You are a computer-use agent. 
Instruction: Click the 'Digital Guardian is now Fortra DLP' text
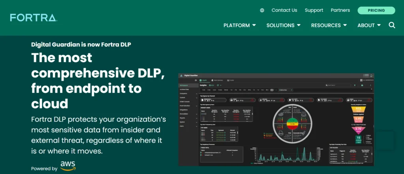point(81,44)
